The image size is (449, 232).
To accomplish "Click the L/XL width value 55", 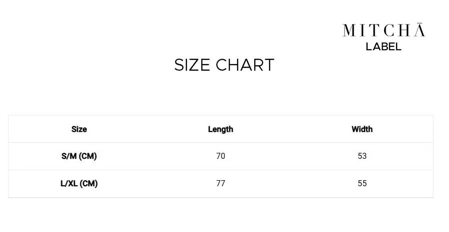I will click(x=362, y=183).
